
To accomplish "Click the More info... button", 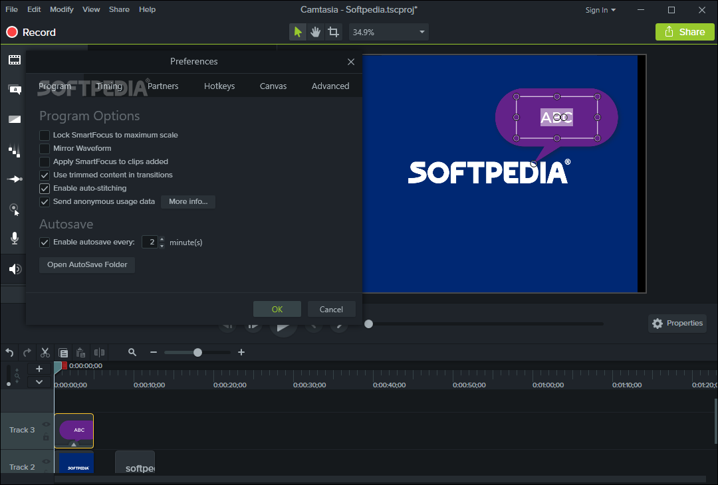I will coord(188,202).
